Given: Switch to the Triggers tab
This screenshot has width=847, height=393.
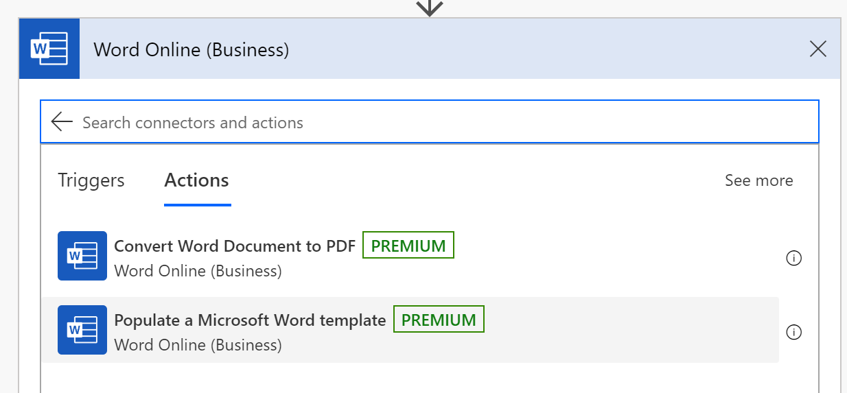Looking at the screenshot, I should (91, 180).
